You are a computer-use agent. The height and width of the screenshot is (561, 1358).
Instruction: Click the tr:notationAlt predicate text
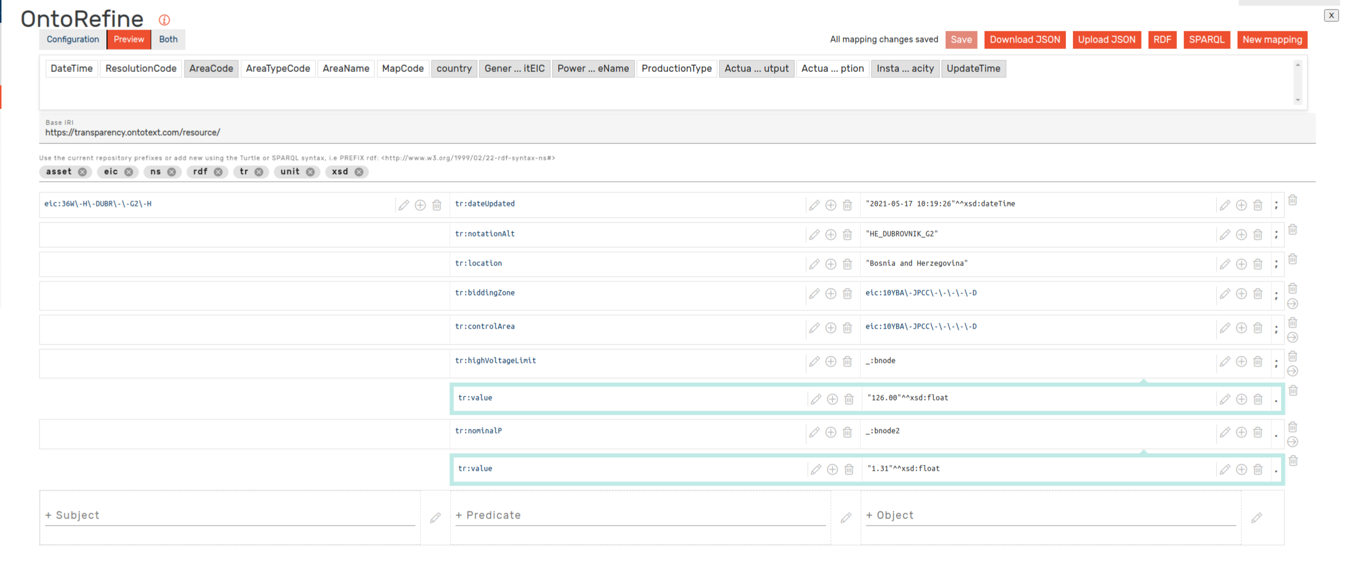[485, 234]
